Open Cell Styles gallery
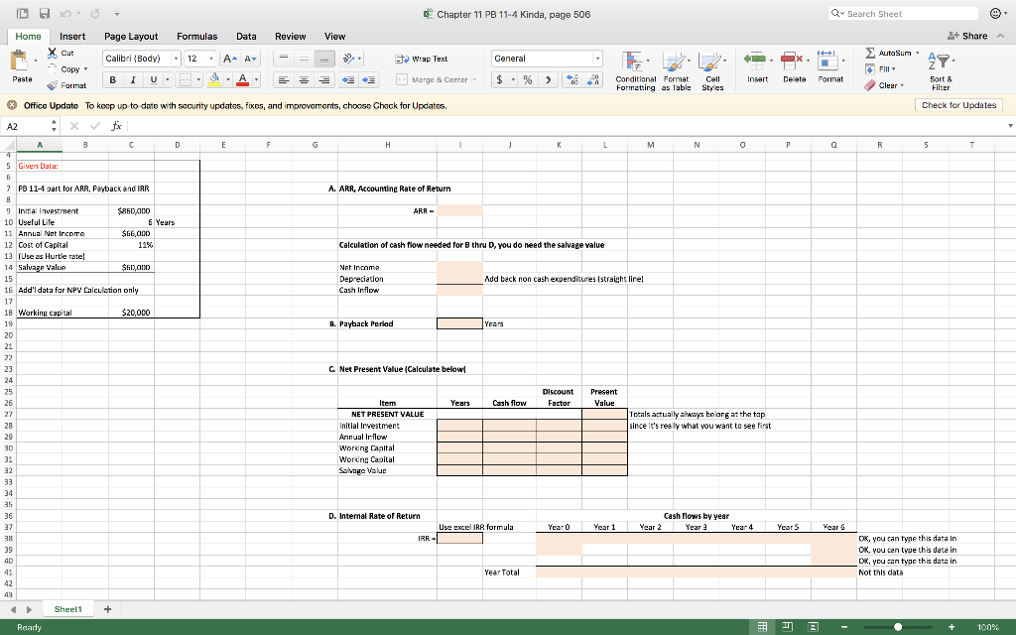The width and height of the screenshot is (1016, 635). click(x=712, y=70)
